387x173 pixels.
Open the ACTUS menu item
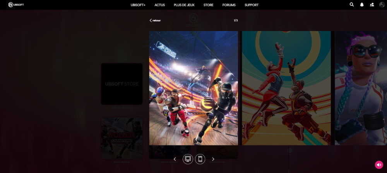160,5
